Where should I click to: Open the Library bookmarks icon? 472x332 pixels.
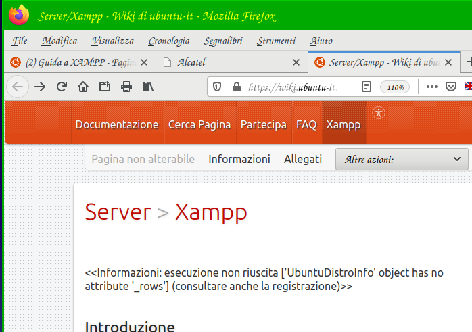tap(148, 87)
